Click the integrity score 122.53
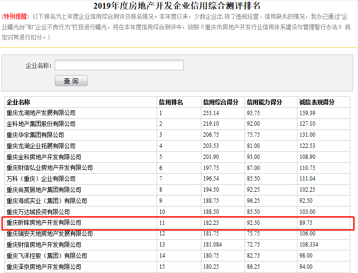This screenshot has height=273, width=358. tap(308, 146)
